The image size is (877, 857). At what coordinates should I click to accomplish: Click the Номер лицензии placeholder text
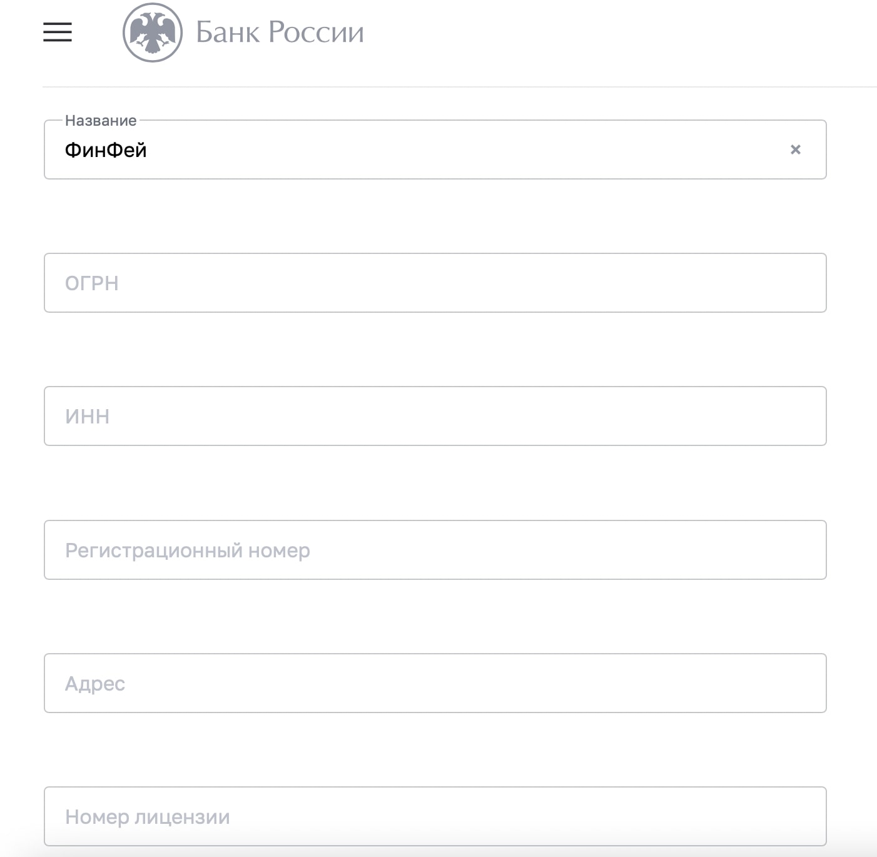tap(148, 817)
